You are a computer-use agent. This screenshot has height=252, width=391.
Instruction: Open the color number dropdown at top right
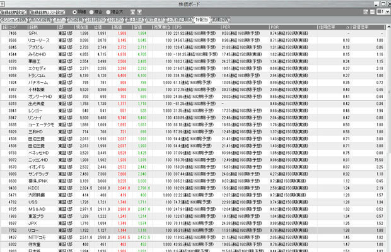point(387,12)
